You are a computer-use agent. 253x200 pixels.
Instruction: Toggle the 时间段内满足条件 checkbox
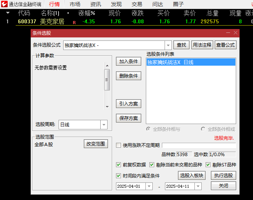[x=118, y=176]
